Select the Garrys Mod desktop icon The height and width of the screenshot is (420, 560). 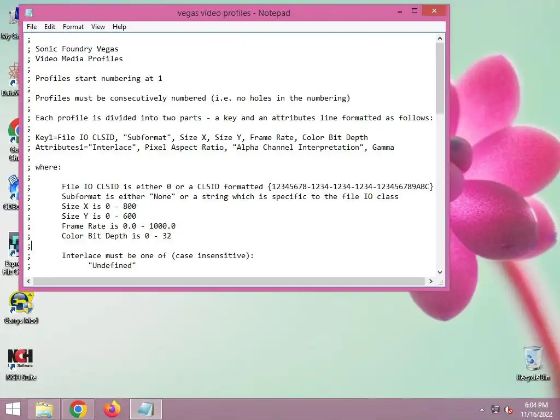tap(21, 308)
